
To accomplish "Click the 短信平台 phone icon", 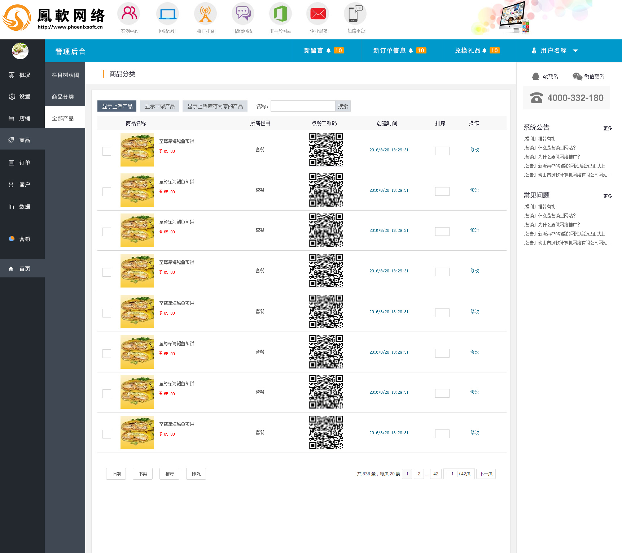I will tap(355, 14).
